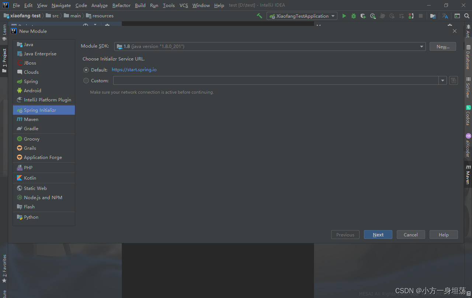Open the Project tool window stripe

point(4,61)
